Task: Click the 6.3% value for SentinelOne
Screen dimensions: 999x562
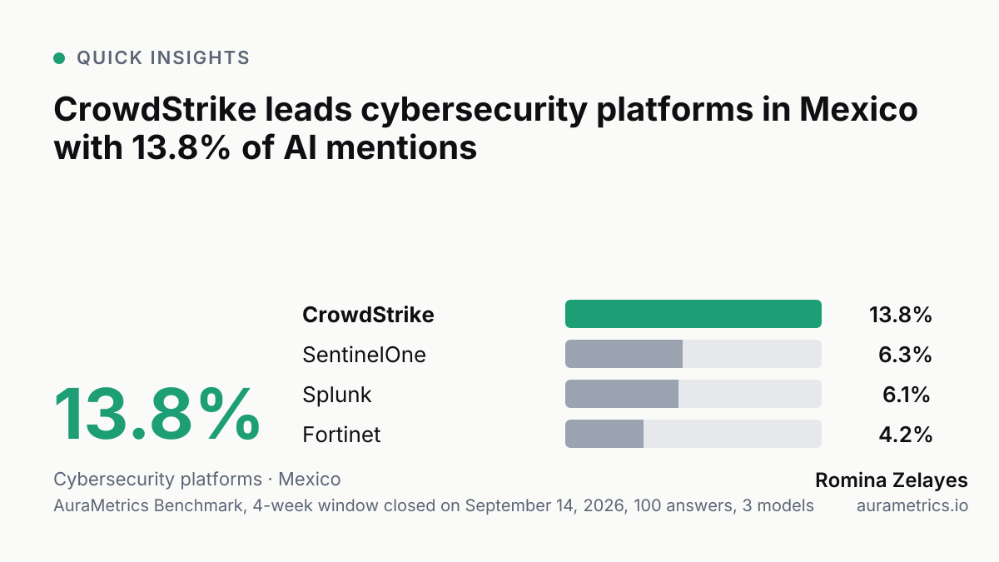Action: (x=905, y=355)
